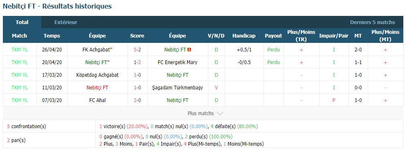Click the Plus matchs text label

click(201, 113)
